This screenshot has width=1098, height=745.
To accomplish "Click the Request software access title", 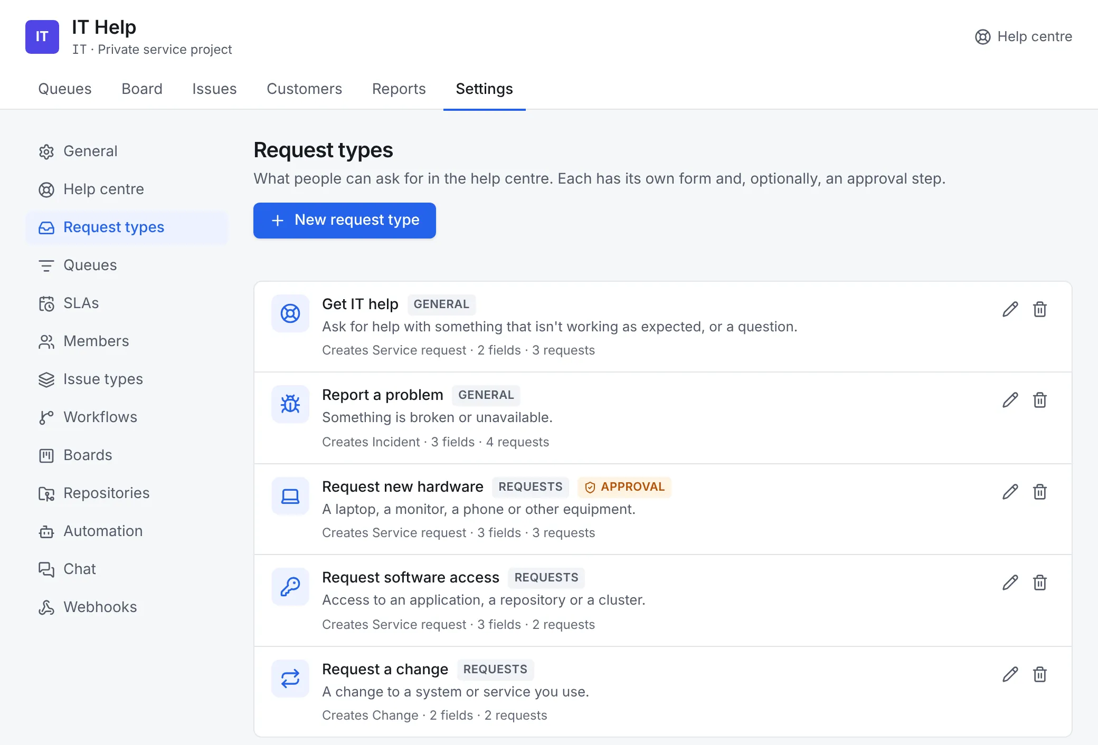I will tap(411, 578).
